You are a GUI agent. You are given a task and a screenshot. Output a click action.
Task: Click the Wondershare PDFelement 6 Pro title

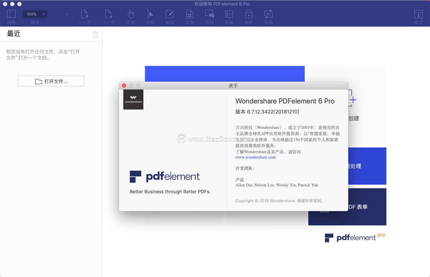285,101
